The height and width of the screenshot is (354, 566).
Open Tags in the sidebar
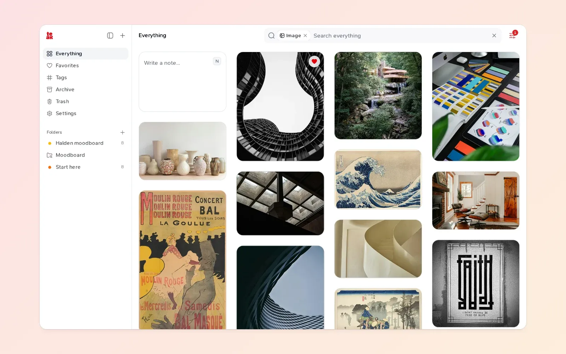point(86,78)
